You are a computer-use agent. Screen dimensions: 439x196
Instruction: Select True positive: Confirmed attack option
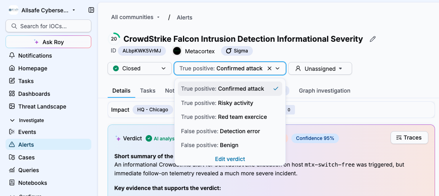[x=230, y=89]
